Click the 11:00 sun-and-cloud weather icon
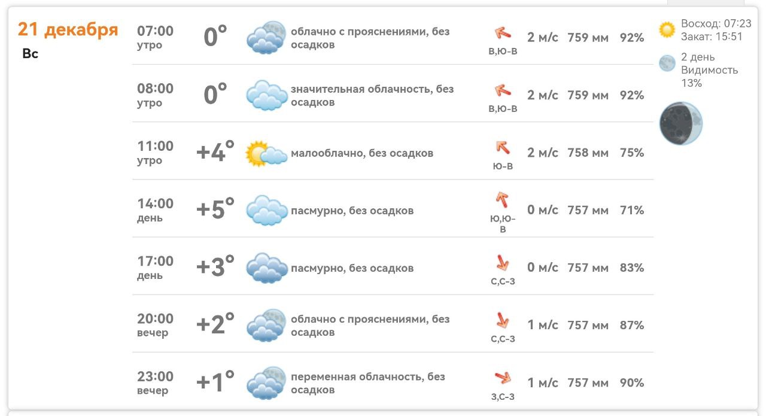 click(x=266, y=153)
